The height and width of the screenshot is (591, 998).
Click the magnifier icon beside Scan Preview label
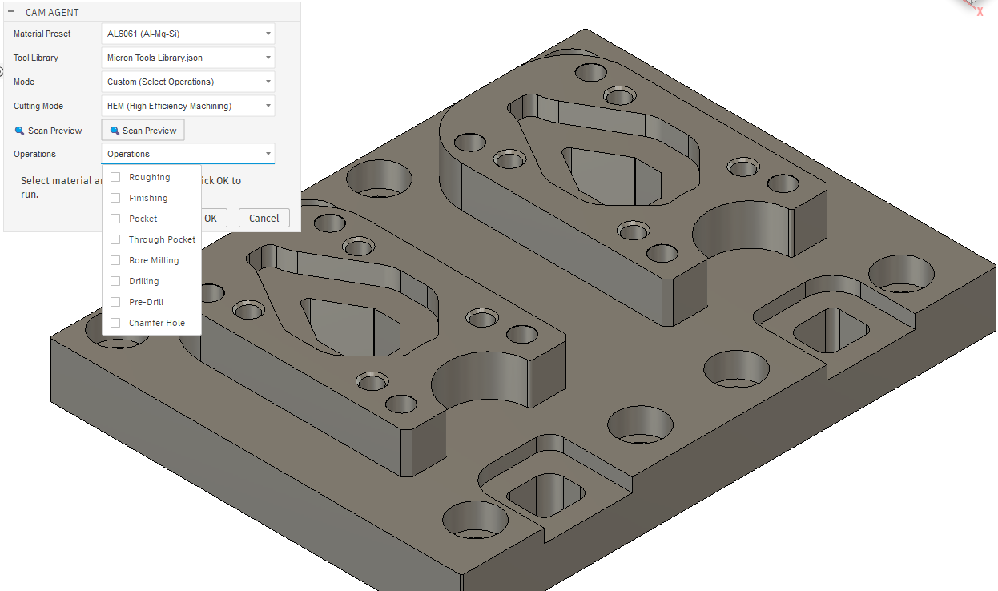(19, 131)
